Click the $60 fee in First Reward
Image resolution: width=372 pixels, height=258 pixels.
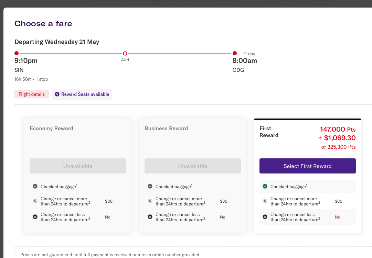(x=339, y=201)
